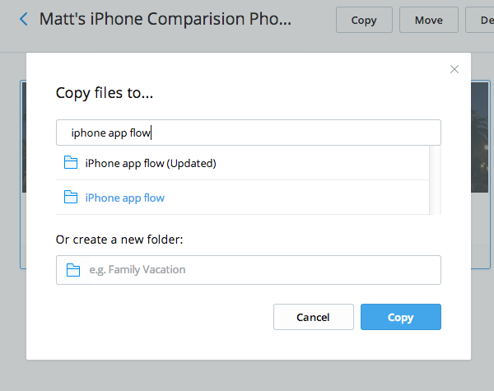Cancel the copy dialog
Viewport: 494px width, 391px height.
tap(314, 317)
